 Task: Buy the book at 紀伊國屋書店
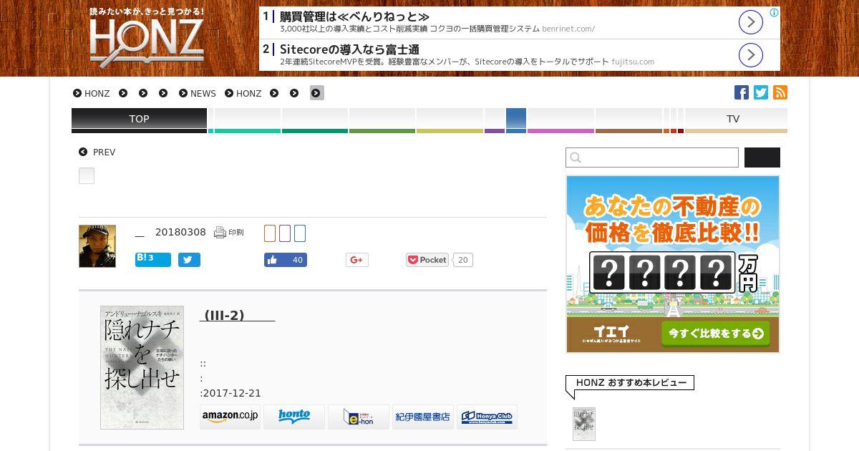tap(423, 417)
